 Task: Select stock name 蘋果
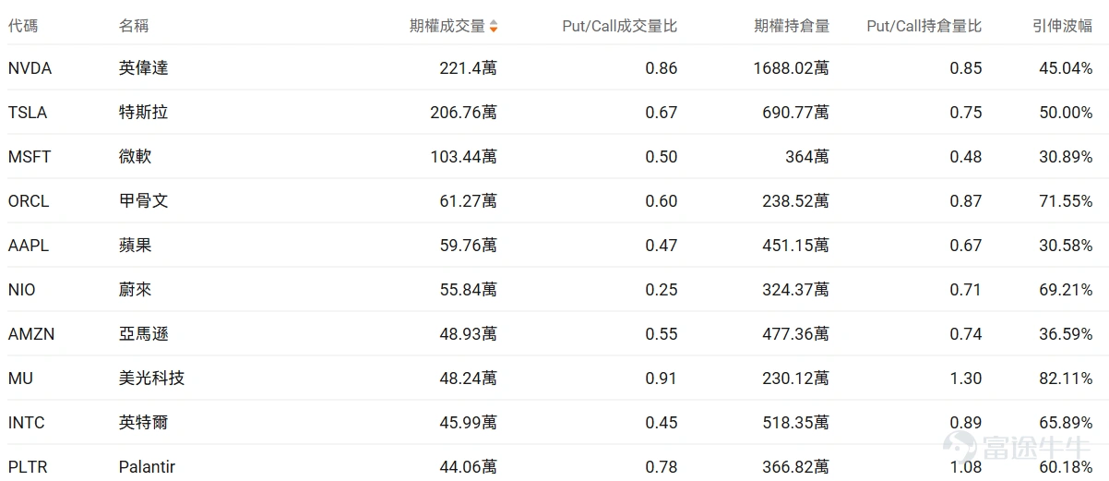(x=136, y=246)
